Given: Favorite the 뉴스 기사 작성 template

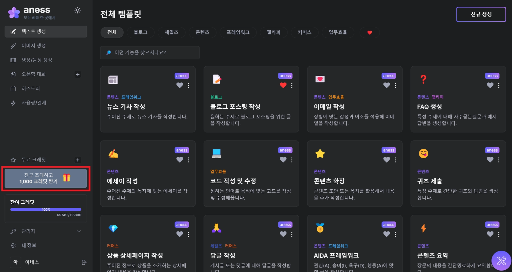Looking at the screenshot, I should (x=179, y=85).
